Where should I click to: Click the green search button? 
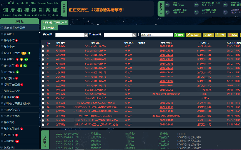coord(179,35)
